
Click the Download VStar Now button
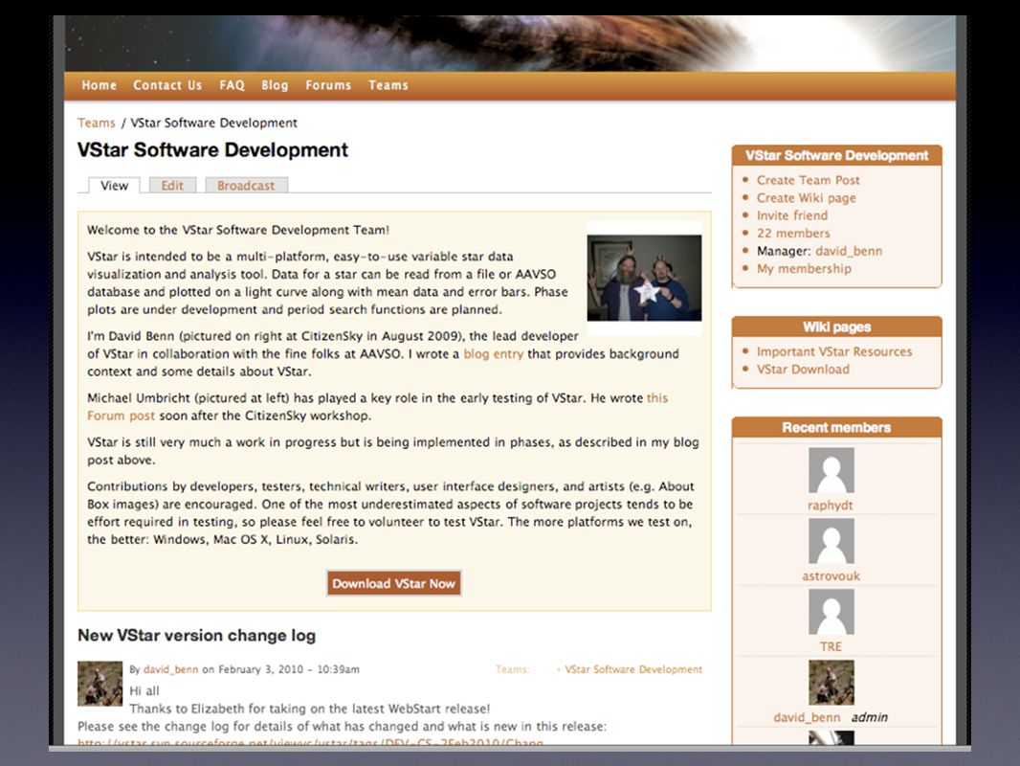click(393, 584)
